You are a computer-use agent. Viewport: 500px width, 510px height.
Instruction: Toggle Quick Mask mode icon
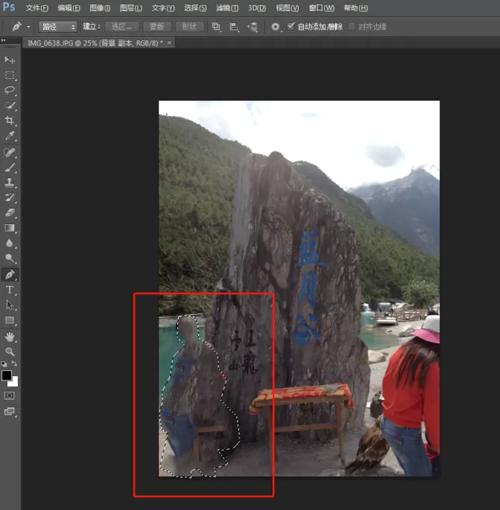click(10, 395)
